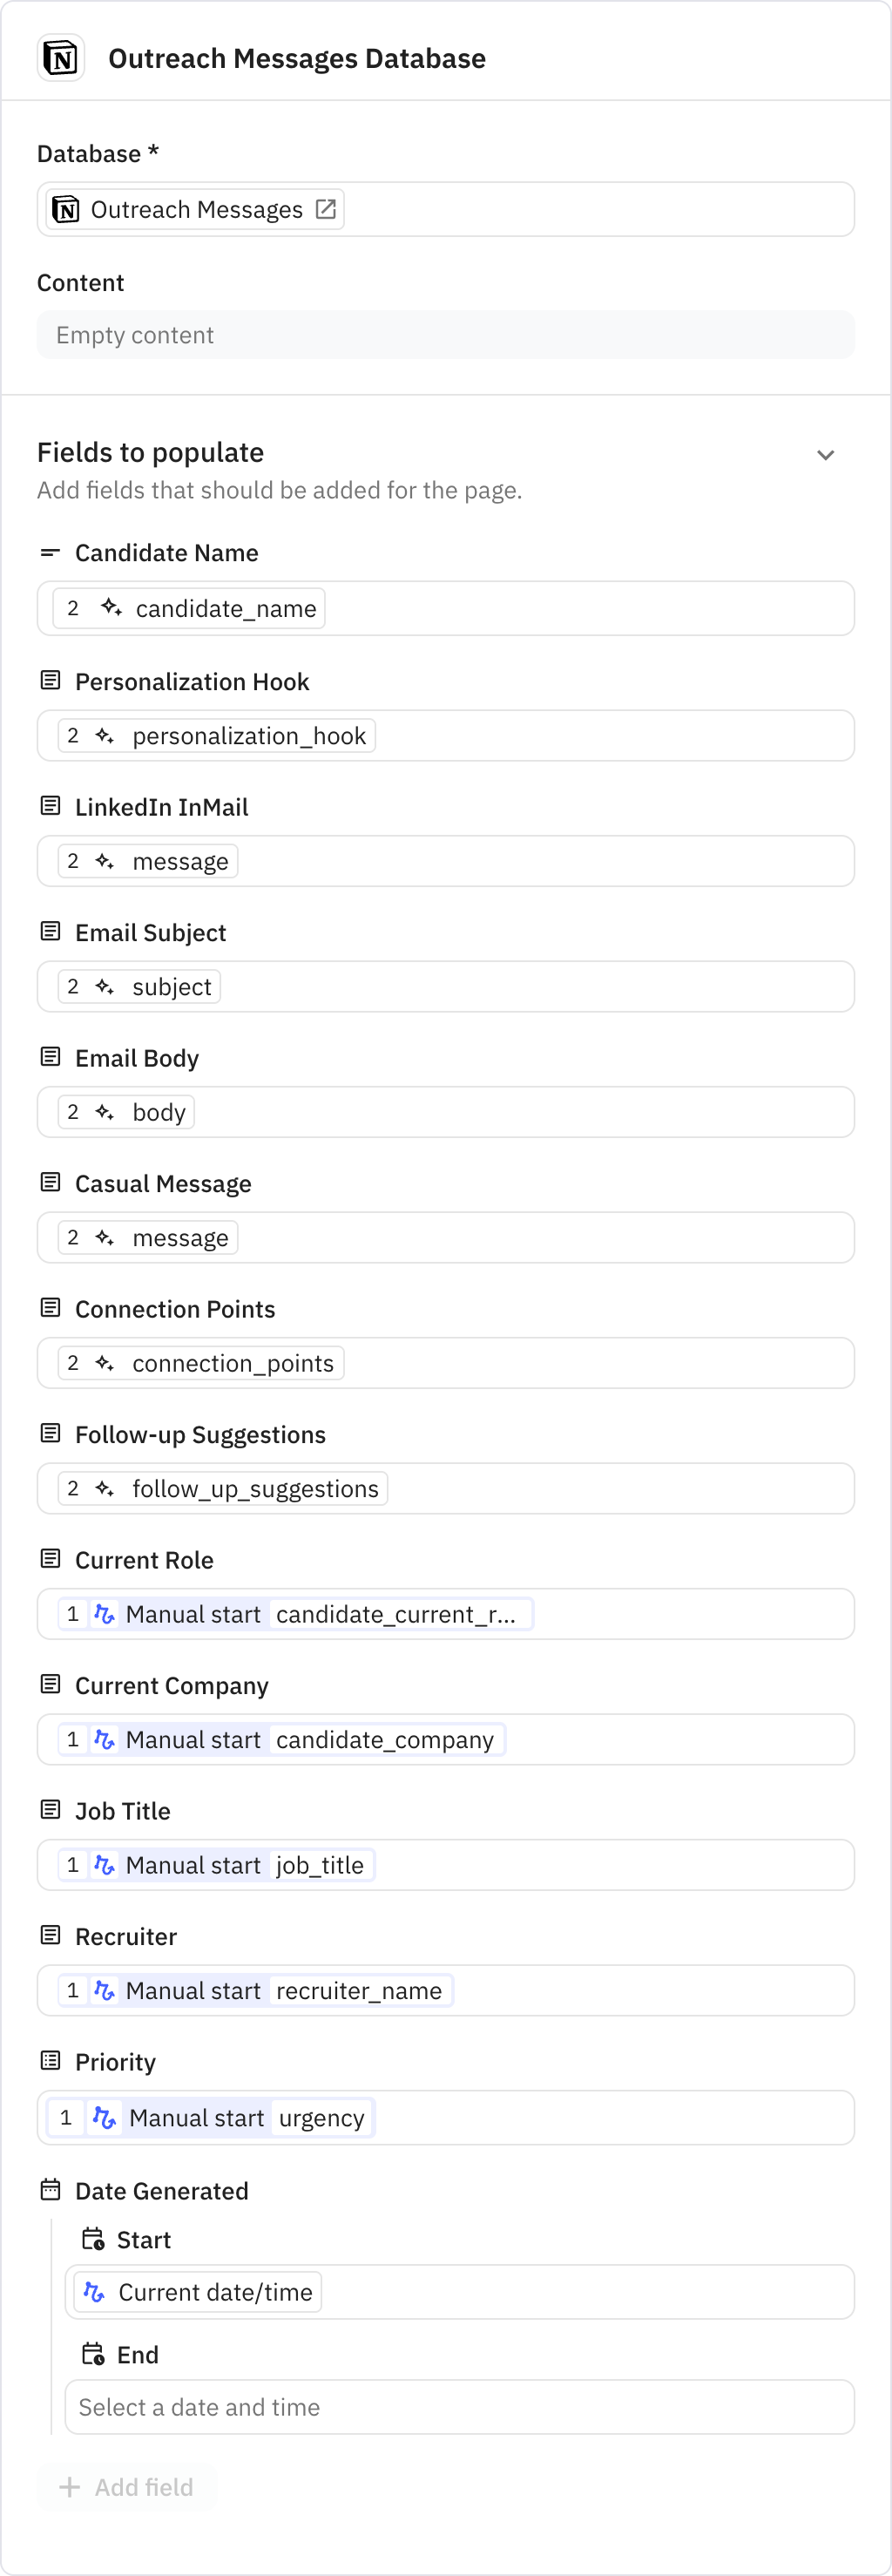Click the calendar icon beside Date Generated
The image size is (892, 2576).
[51, 2190]
